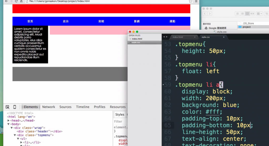Collapse the div class wrap node

[12, 128]
